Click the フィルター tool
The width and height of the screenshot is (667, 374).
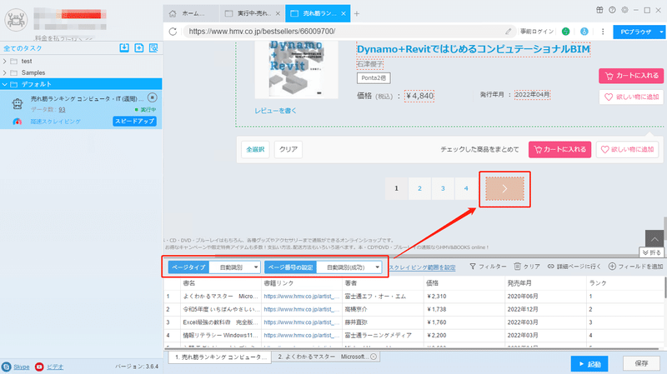click(x=488, y=267)
